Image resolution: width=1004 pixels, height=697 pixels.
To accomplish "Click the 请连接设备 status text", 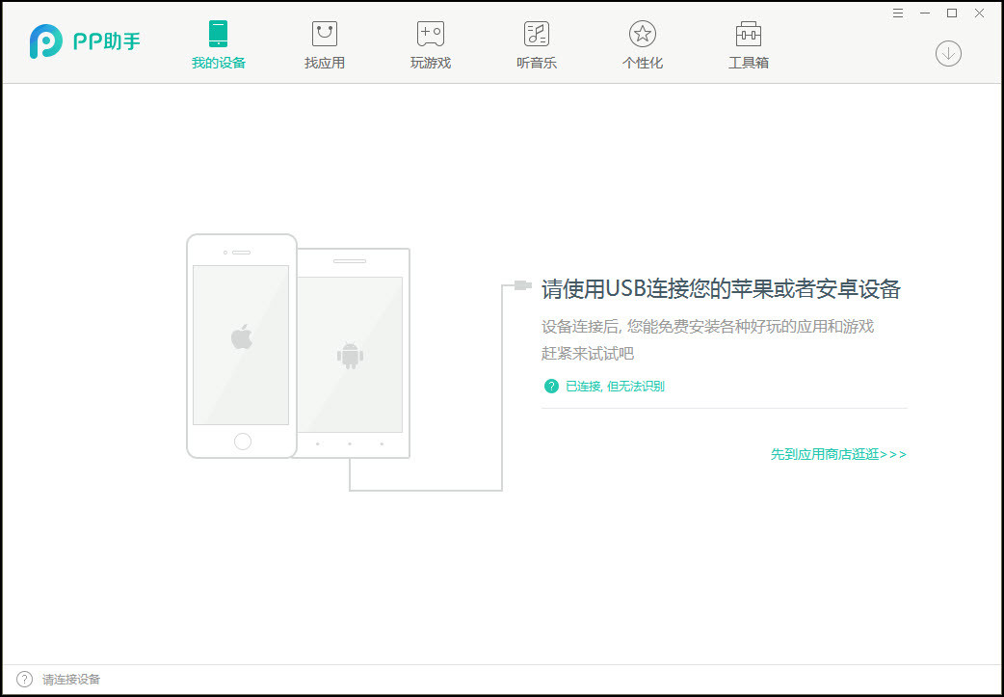I will (x=71, y=680).
